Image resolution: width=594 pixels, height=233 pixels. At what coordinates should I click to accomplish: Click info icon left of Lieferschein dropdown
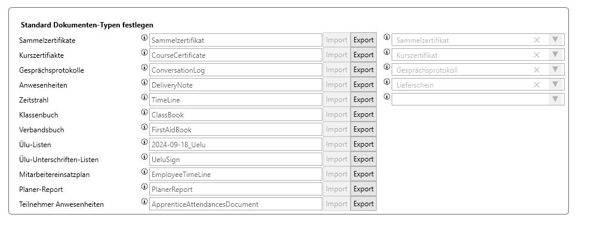pyautogui.click(x=387, y=82)
